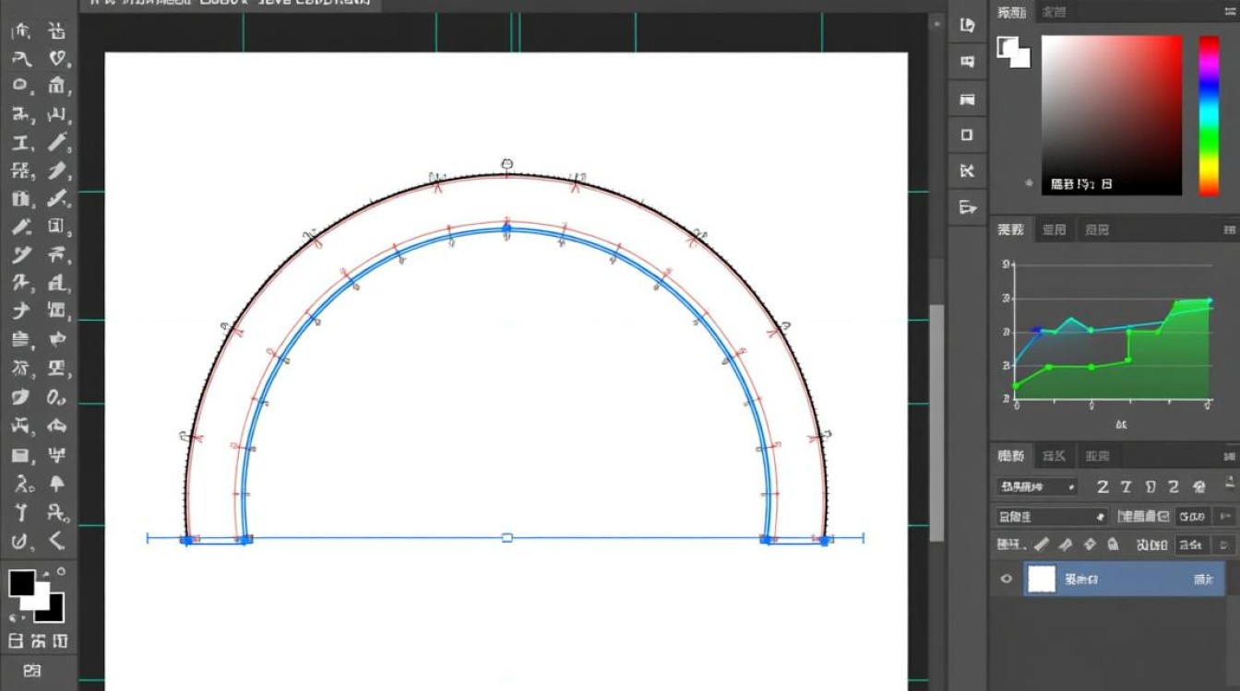1240x691 pixels.
Task: Click the lock icon in layers lock row
Action: pyautogui.click(x=1114, y=545)
